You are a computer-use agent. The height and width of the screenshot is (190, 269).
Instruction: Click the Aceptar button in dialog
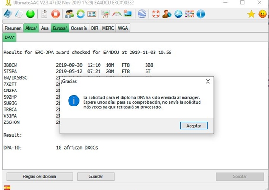click(194, 126)
